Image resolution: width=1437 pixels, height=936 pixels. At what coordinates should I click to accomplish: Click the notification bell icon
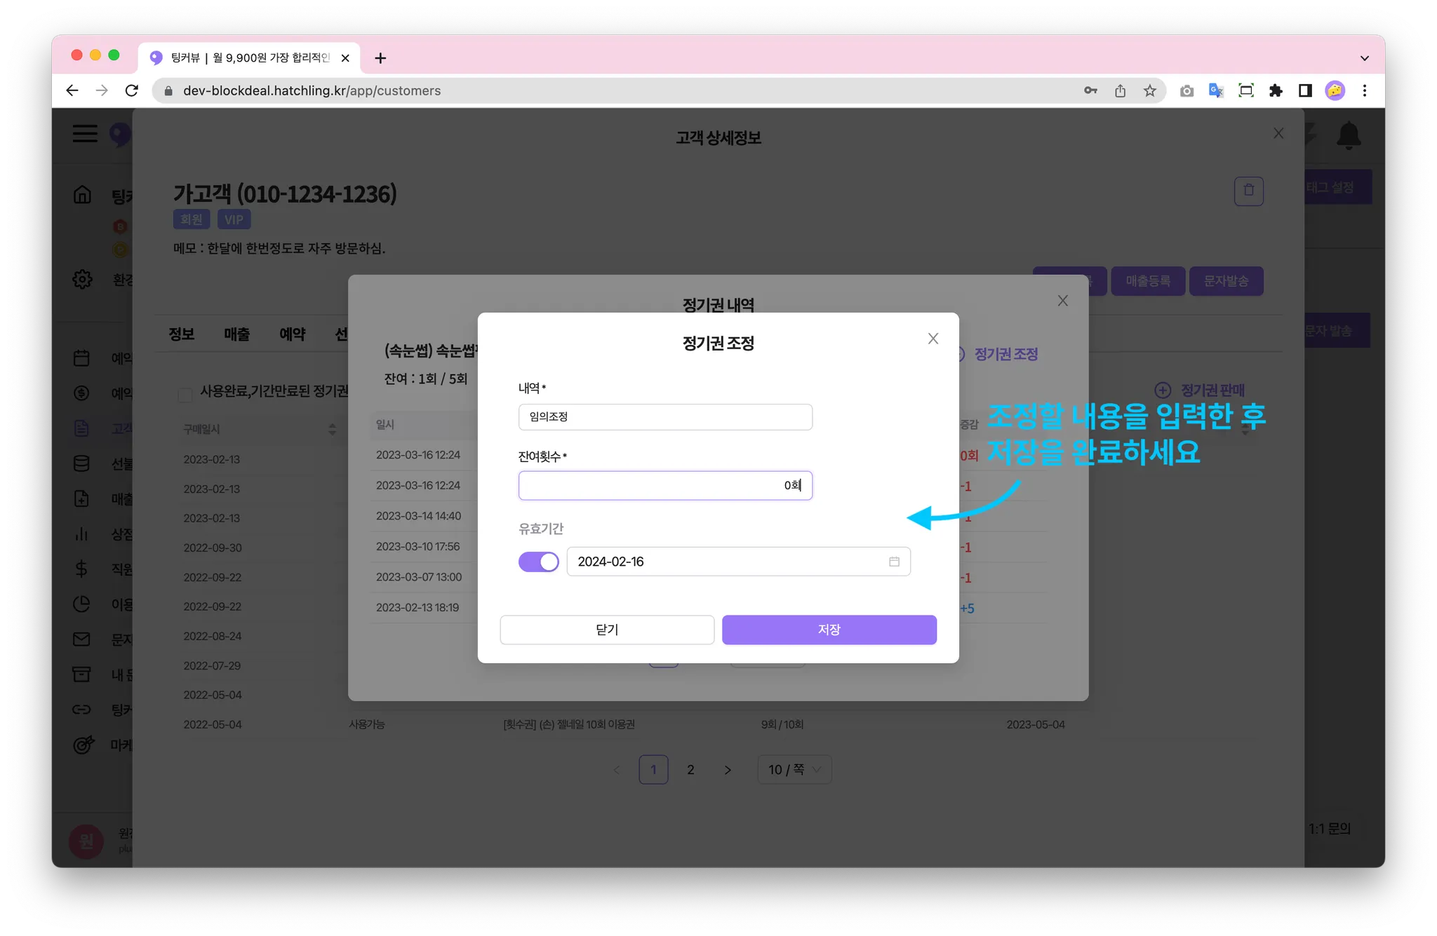click(x=1348, y=135)
